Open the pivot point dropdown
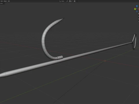 (x=67, y=1)
